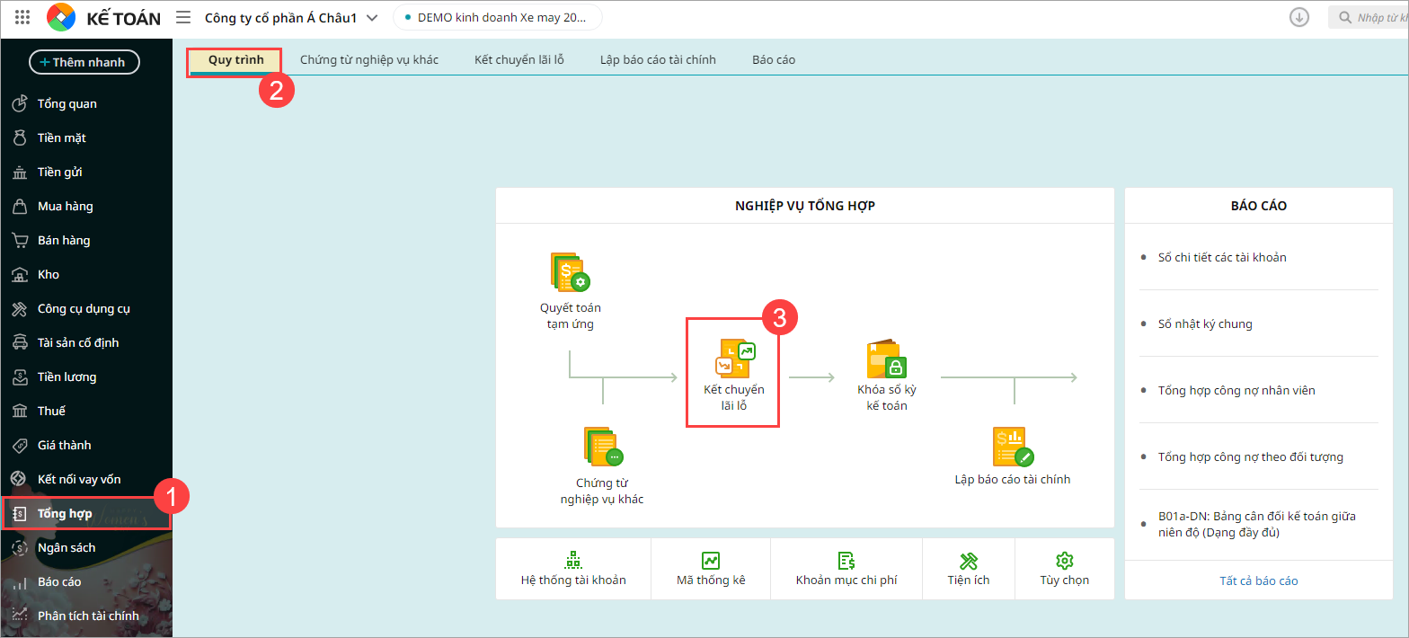The image size is (1409, 638).
Task: Open Chứng từ nghiệp vụ khác workflow icon
Action: pyautogui.click(x=603, y=447)
